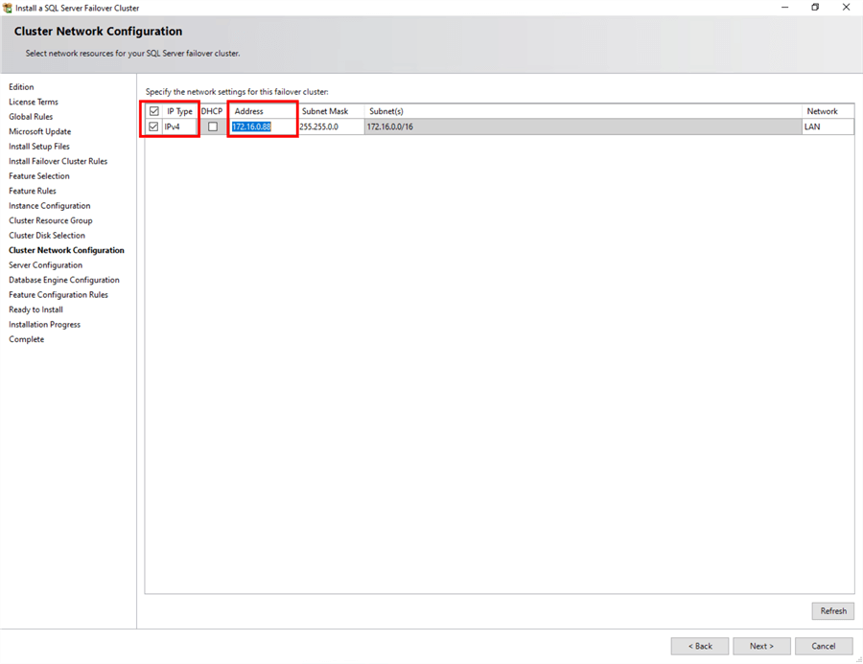Click the Address column header
The height and width of the screenshot is (664, 863).
(263, 111)
